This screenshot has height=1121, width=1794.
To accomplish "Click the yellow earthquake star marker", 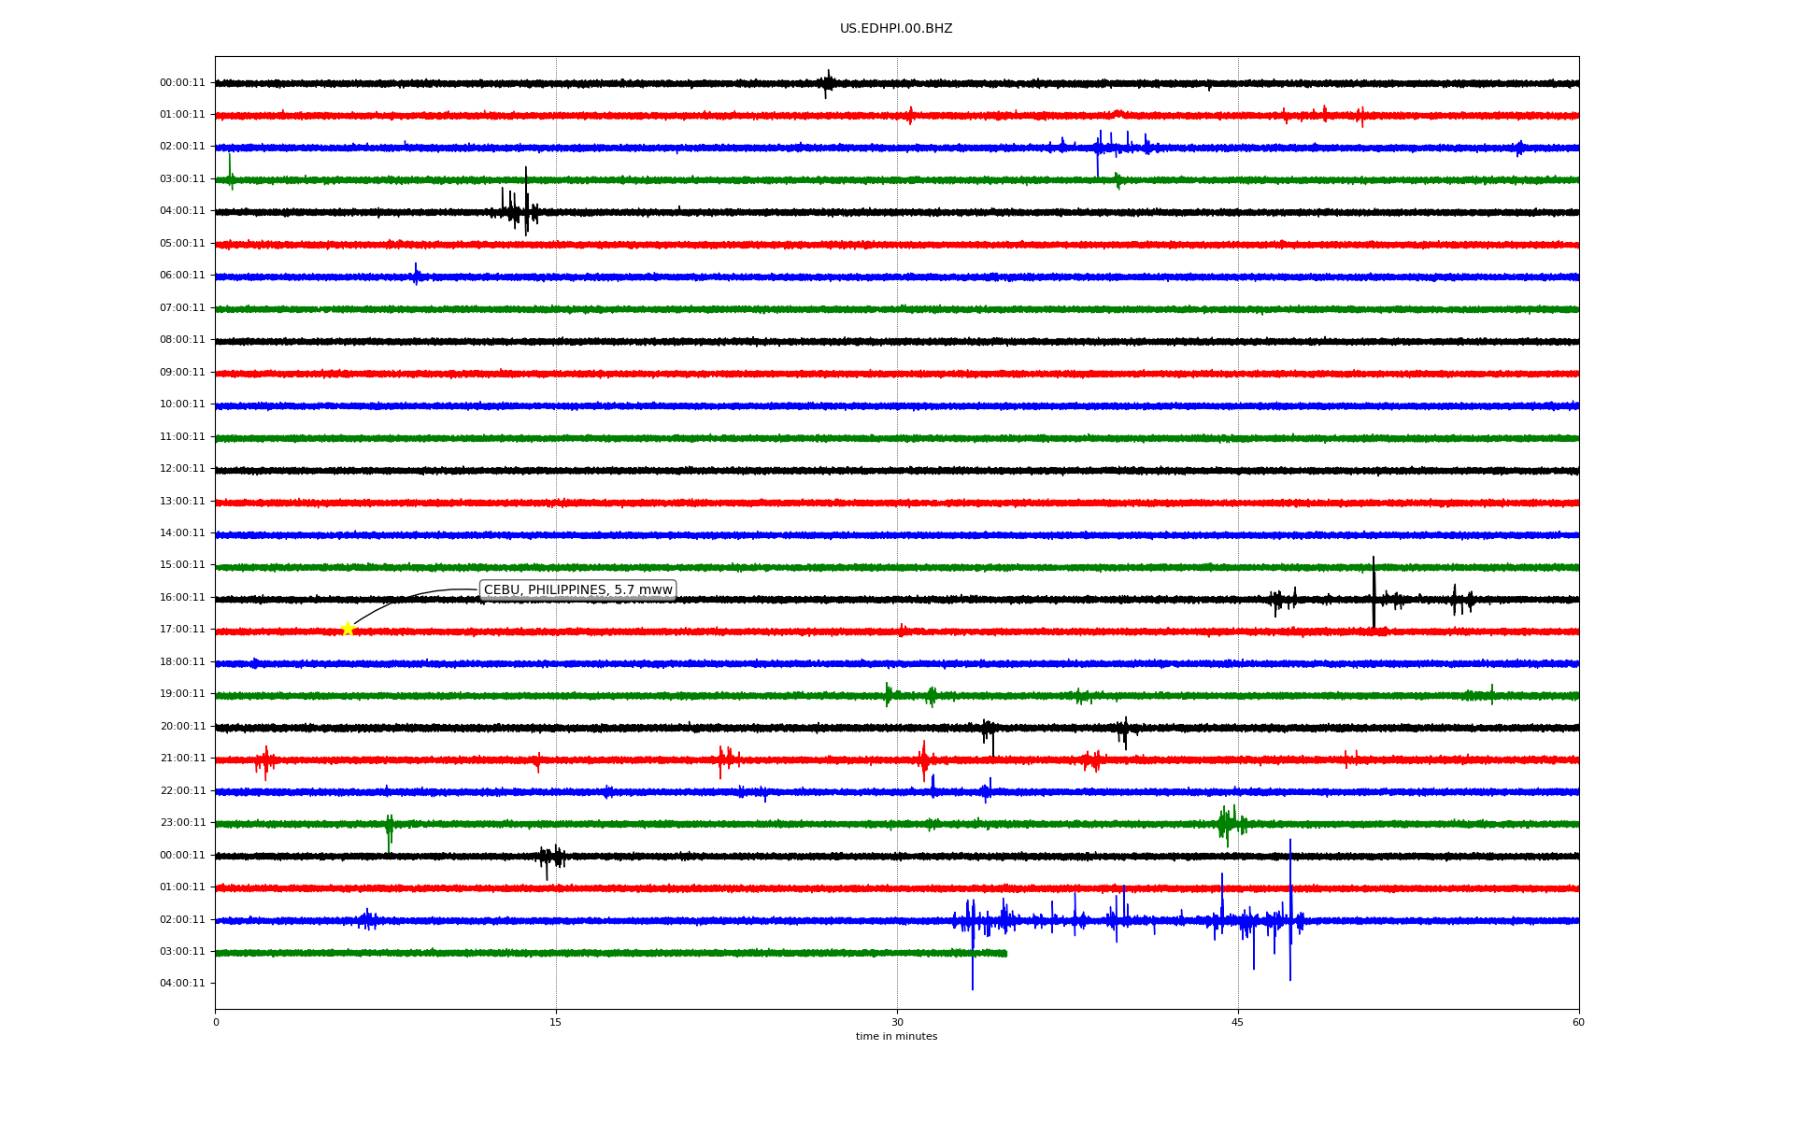I will click(348, 629).
